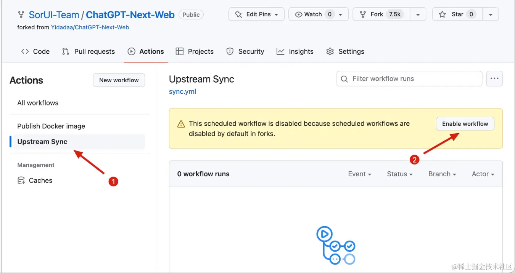Expand the Star lists dropdown arrow
Screen dimensions: 515x273
pyautogui.click(x=491, y=14)
